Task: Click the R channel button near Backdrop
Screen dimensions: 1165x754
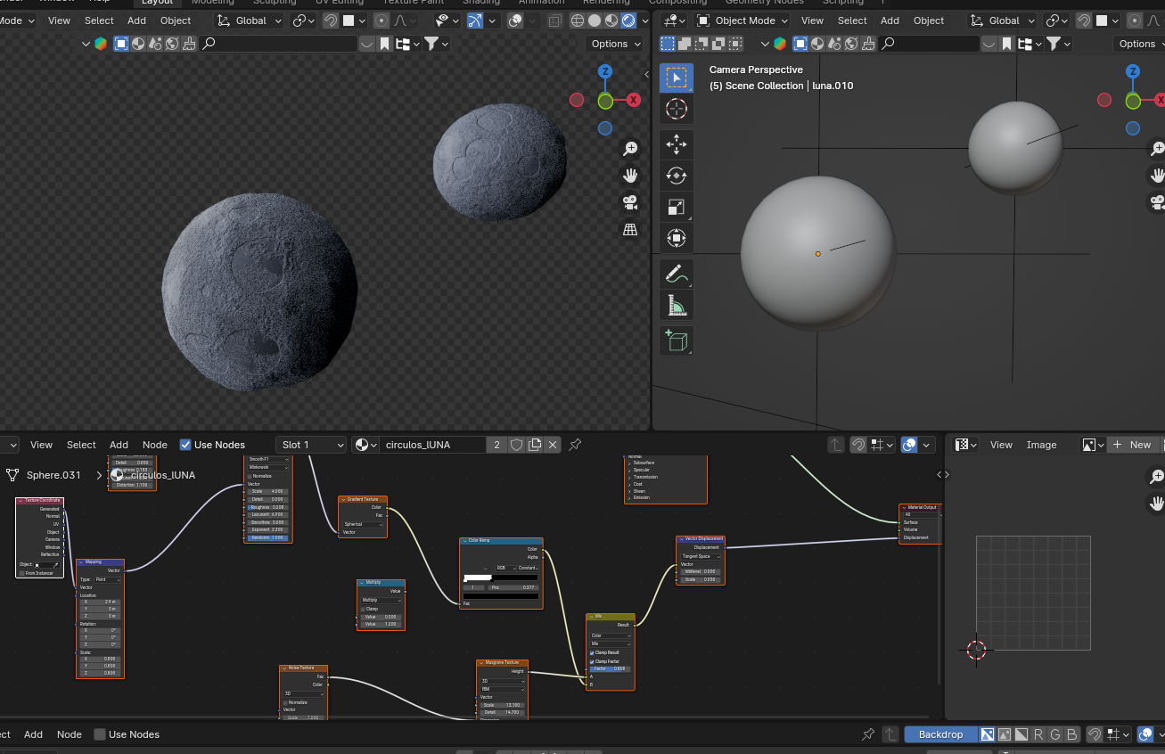Action: tap(1038, 734)
